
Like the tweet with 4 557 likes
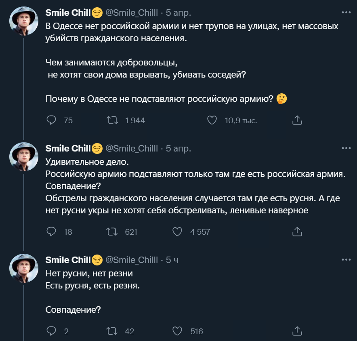point(177,232)
